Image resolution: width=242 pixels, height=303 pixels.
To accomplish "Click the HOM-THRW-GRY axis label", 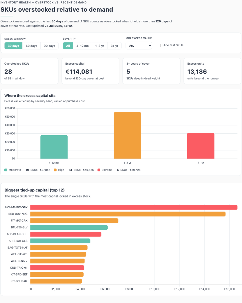I will (16, 207).
